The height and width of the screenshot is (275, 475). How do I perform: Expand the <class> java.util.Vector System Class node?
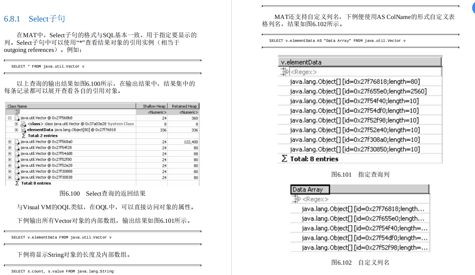(16, 124)
